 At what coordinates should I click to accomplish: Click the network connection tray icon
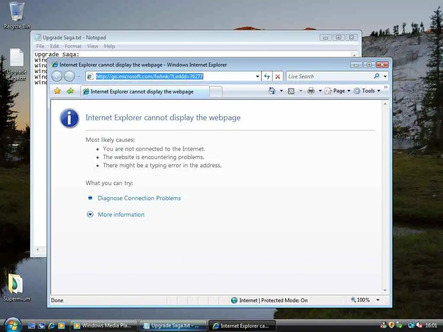pyautogui.click(x=411, y=325)
